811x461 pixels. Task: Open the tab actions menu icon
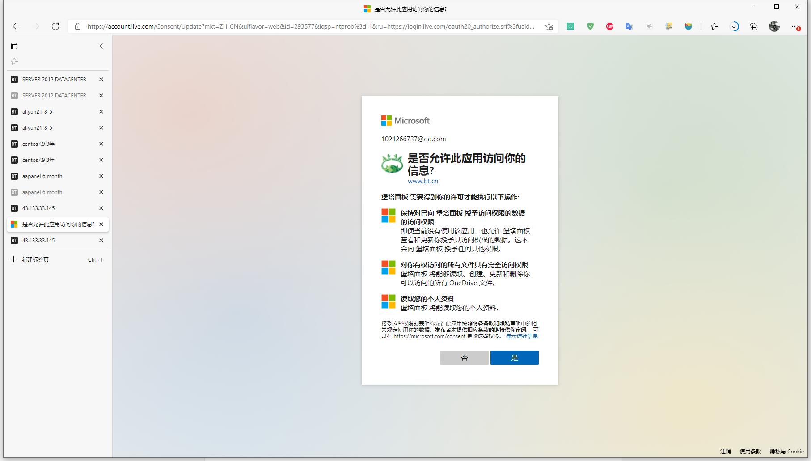14,46
